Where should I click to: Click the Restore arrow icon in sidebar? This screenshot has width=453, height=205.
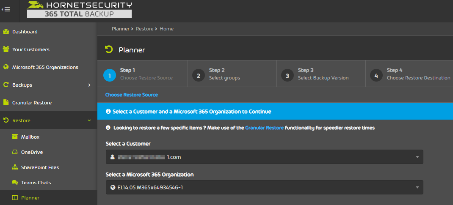[x=6, y=120]
